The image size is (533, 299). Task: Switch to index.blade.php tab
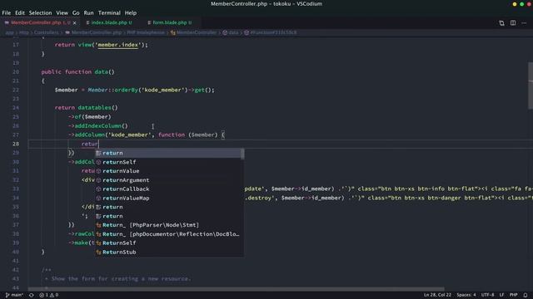coord(109,22)
